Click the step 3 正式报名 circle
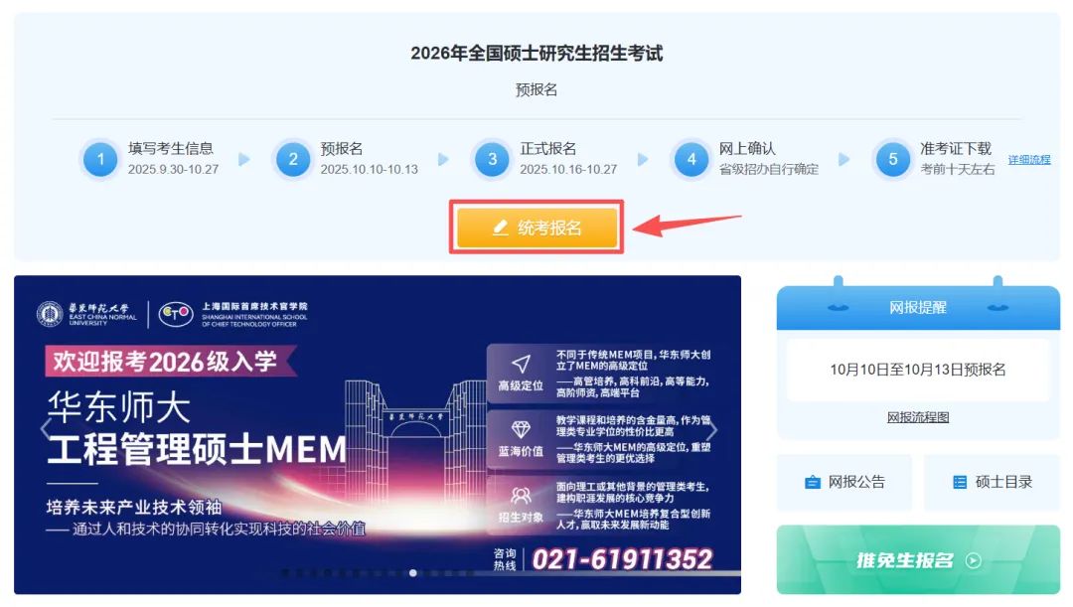 tap(492, 159)
